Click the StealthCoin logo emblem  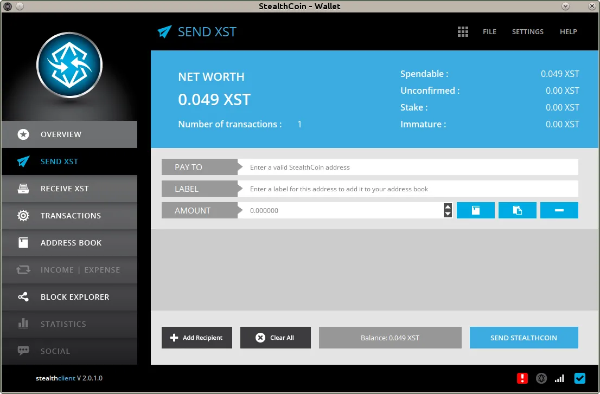[69, 65]
